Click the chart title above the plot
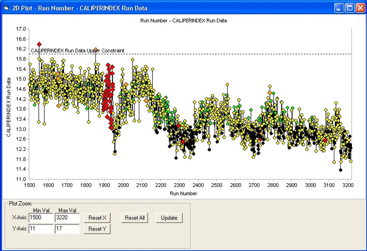 coord(183,20)
